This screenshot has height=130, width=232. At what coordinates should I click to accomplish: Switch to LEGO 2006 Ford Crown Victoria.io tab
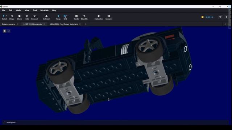(x=64, y=24)
